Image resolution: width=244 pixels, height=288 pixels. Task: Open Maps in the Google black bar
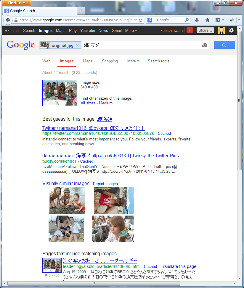click(x=61, y=31)
